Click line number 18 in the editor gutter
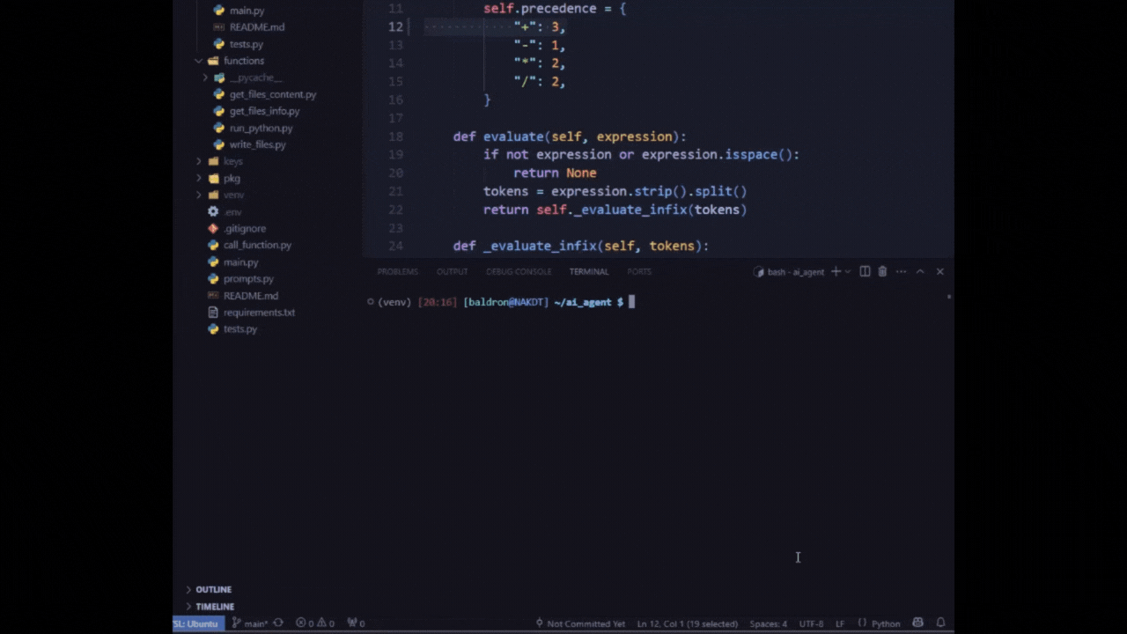The width and height of the screenshot is (1127, 634). (395, 136)
